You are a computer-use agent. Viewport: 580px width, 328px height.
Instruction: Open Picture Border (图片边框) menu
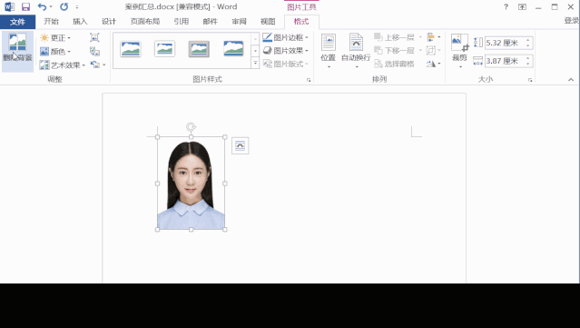[285, 37]
